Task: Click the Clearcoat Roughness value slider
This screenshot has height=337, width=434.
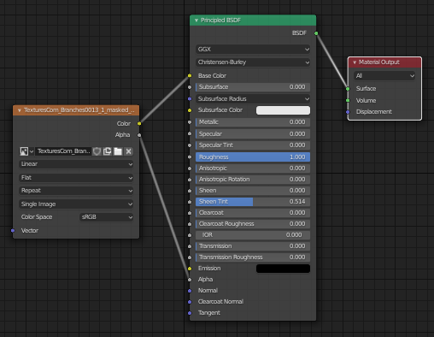Action: [x=253, y=224]
